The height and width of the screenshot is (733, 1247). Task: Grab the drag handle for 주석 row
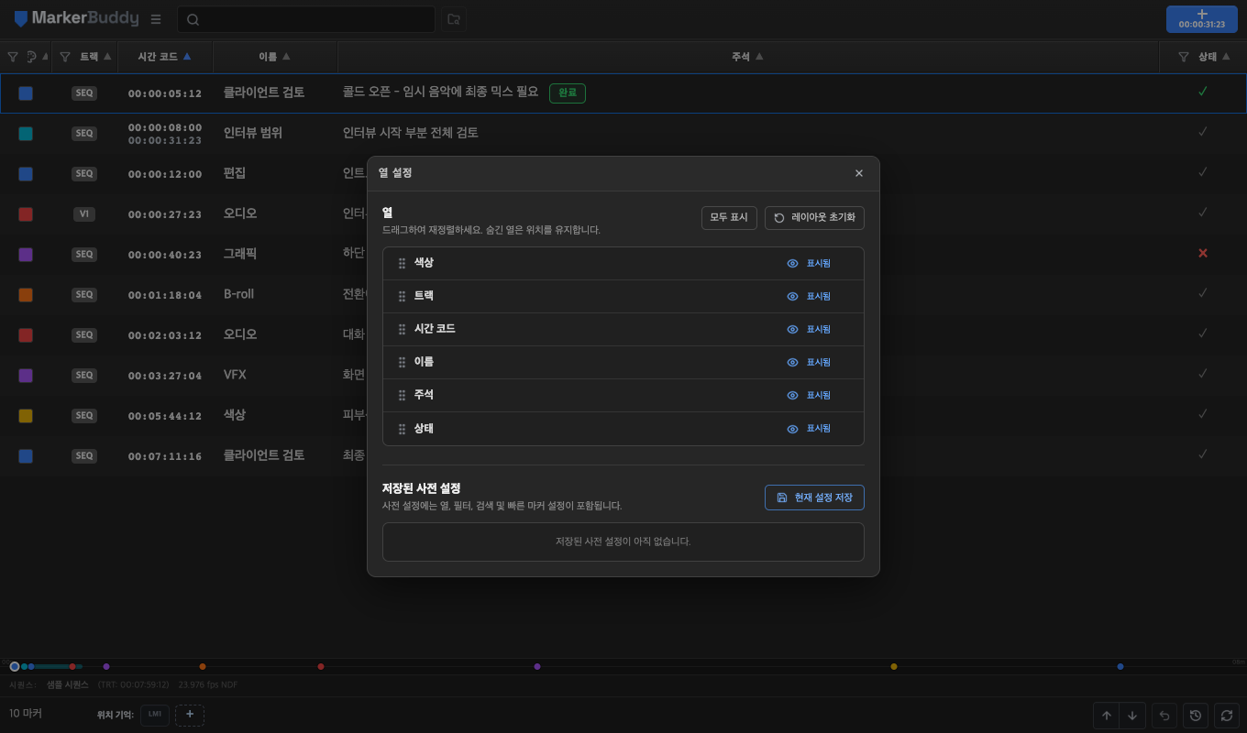pos(402,396)
